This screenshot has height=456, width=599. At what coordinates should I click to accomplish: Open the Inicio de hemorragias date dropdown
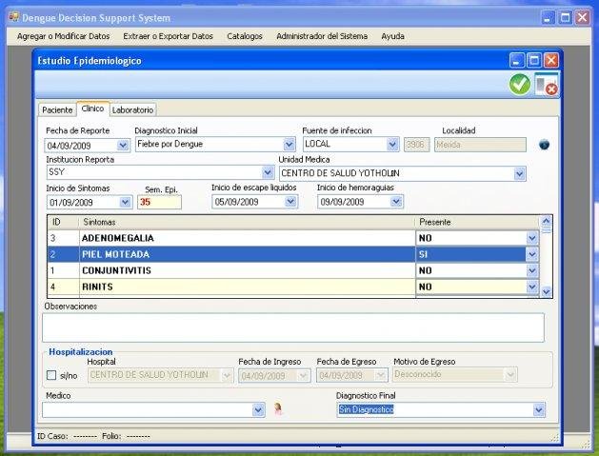click(396, 201)
